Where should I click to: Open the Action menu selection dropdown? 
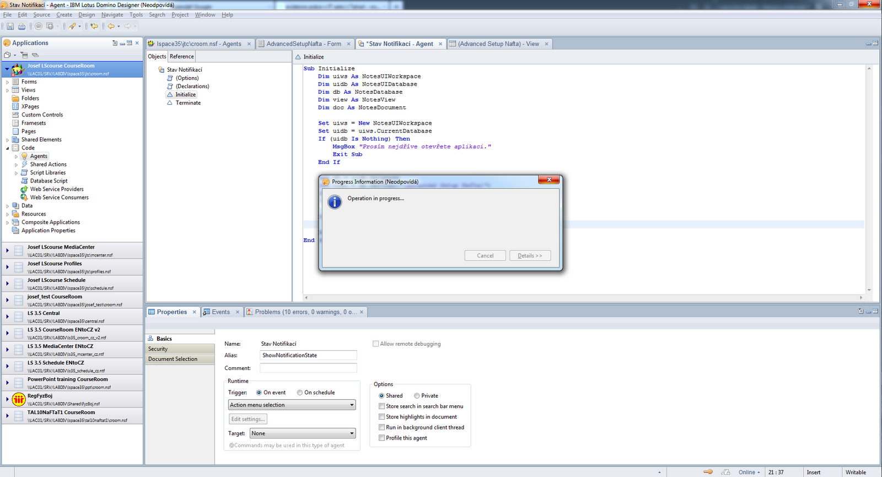coord(292,405)
